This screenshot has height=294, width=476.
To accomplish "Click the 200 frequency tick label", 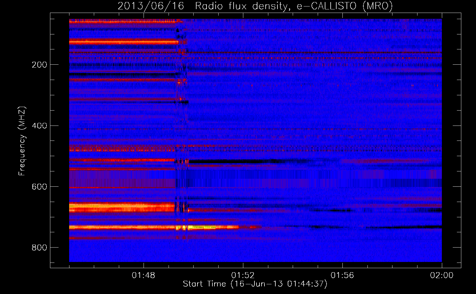I will [39, 65].
